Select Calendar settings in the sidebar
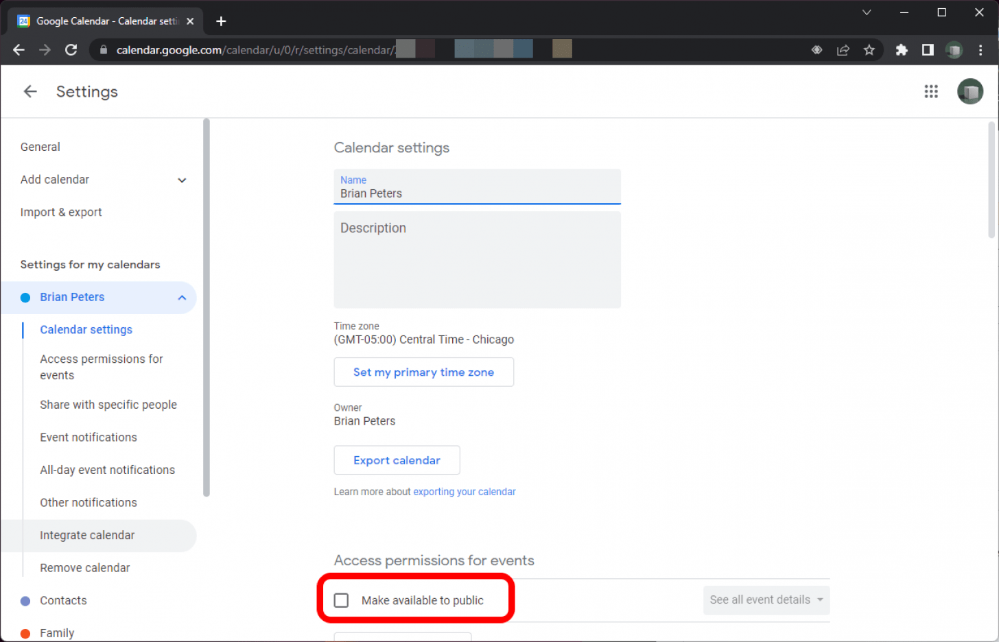Screen dimensions: 999x642 click(x=86, y=330)
